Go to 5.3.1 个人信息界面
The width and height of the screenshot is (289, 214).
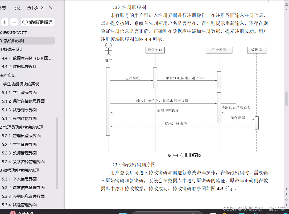coord(19,179)
